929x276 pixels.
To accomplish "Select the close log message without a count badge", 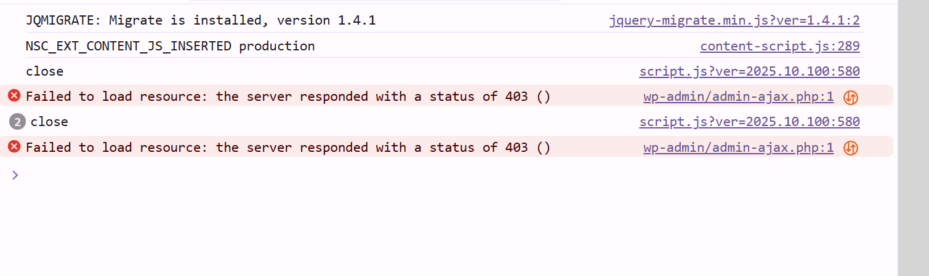I will pos(44,71).
